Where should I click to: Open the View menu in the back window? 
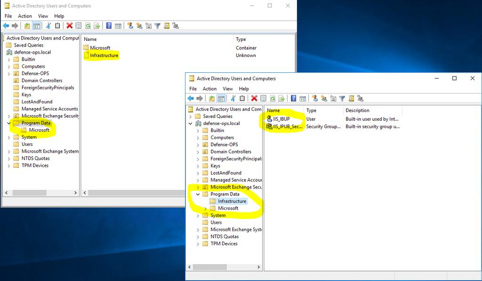tap(43, 16)
